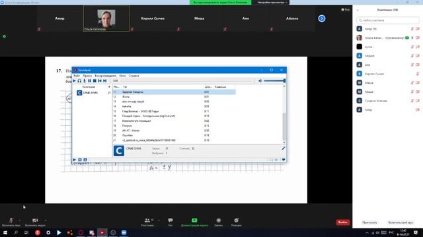The image size is (423, 237).
Task: Click the green encryption shield icon
Action: click(x=5, y=36)
